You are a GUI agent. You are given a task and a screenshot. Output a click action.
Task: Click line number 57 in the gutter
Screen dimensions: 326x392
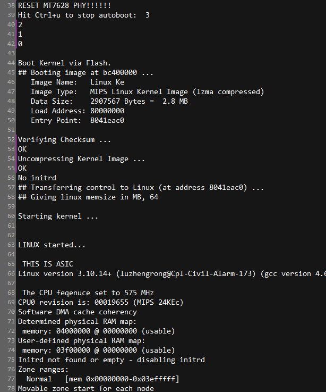(11, 187)
